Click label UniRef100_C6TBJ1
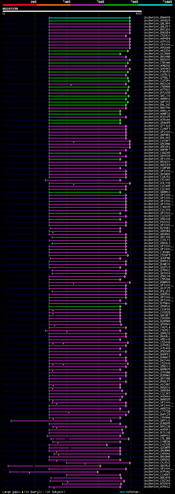 click(157, 75)
